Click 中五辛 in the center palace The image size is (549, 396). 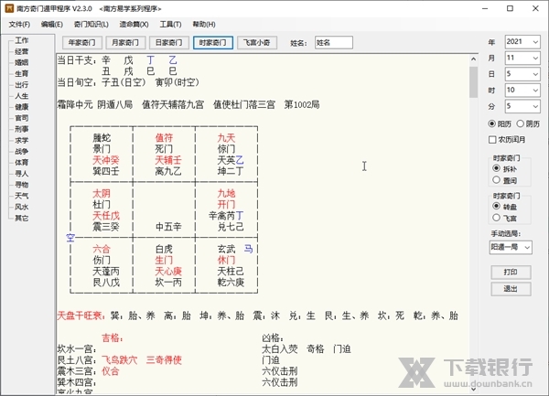pos(168,227)
